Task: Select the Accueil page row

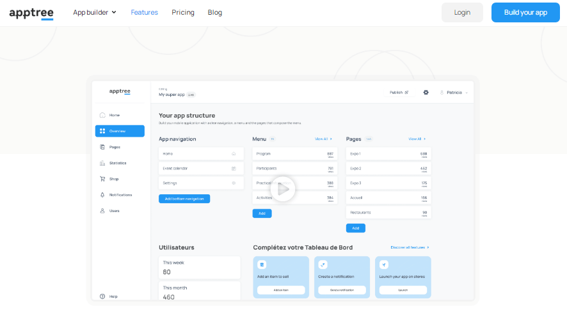Action: 388,198
